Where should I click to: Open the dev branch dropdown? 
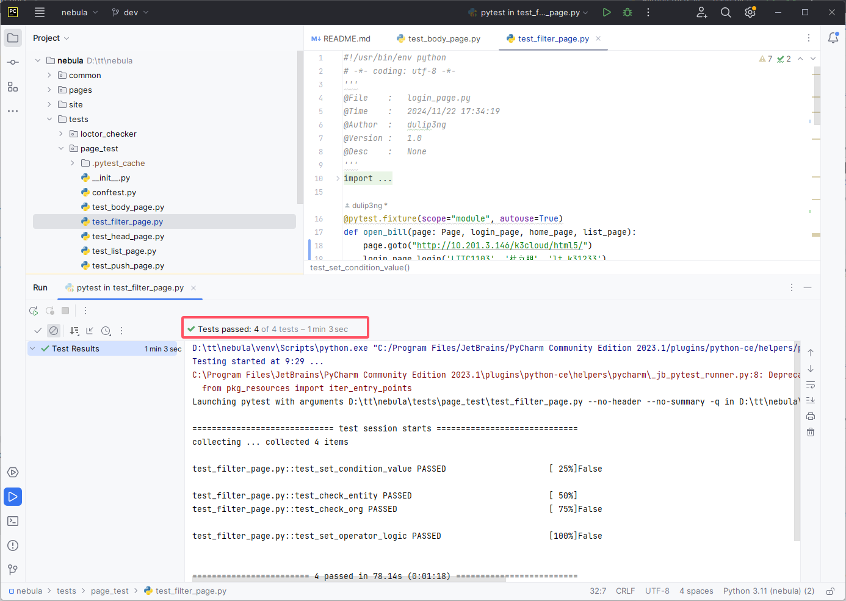tap(130, 12)
